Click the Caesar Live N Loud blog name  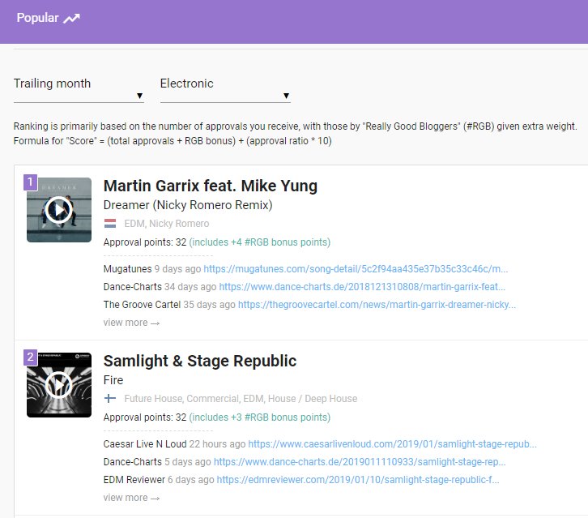(x=145, y=444)
